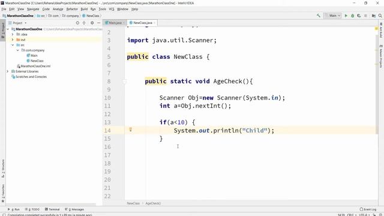
Task: Open the Refactor menu
Action: pos(72,9)
